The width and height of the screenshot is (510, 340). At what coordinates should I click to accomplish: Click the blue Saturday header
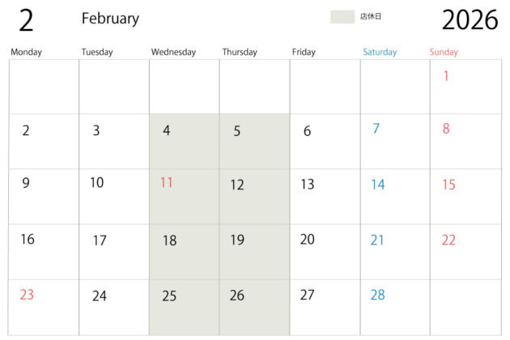pos(380,53)
